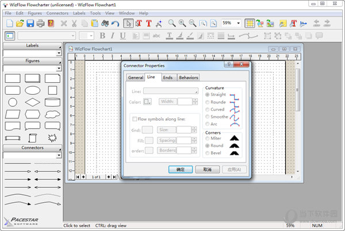The height and width of the screenshot is (231, 345).
Task: Select the Miter corners option
Action: point(213,138)
